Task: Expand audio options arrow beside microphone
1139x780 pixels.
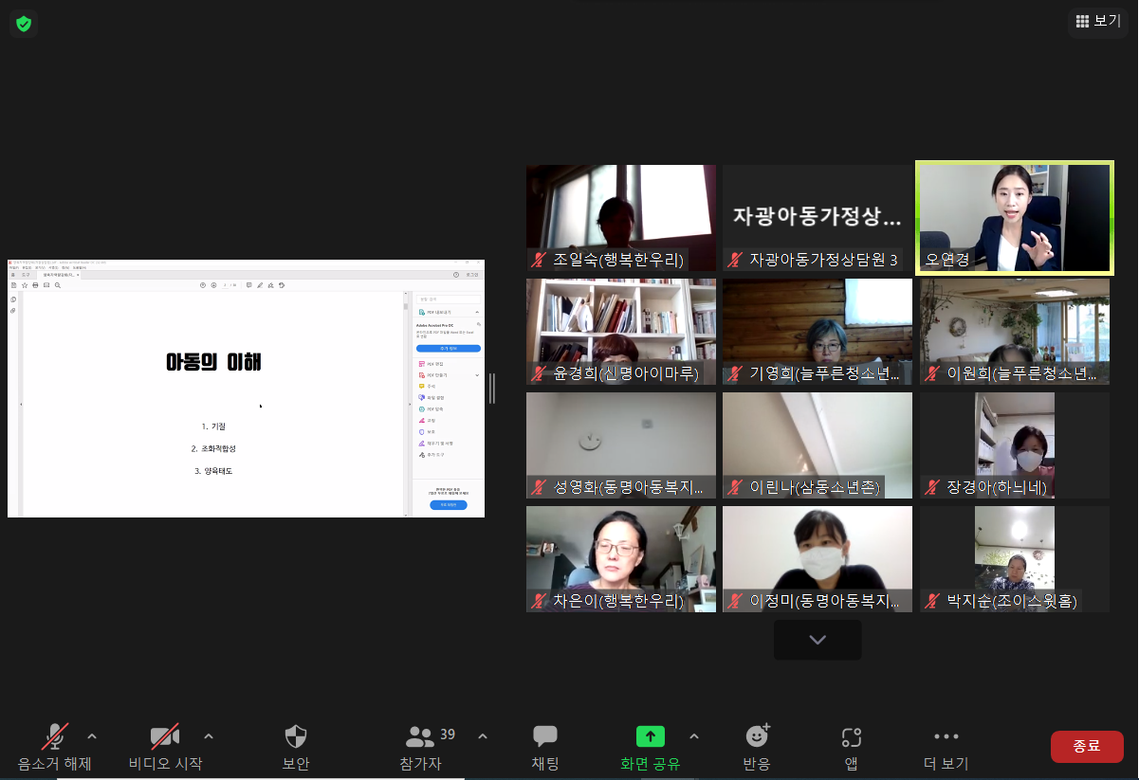Action: [x=92, y=736]
